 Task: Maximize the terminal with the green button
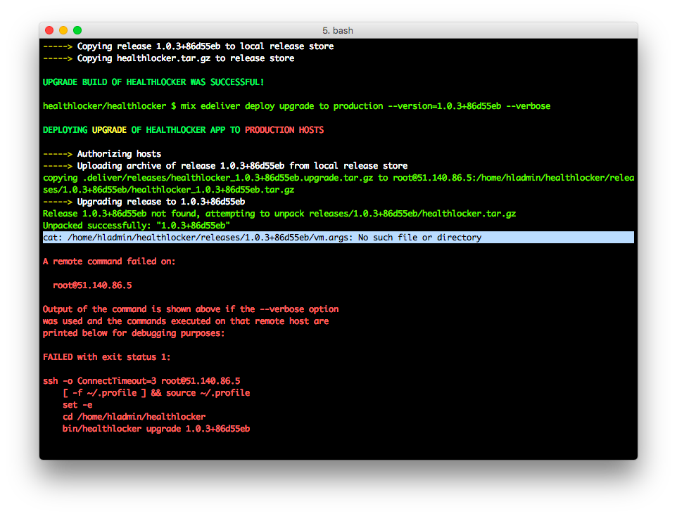click(77, 30)
